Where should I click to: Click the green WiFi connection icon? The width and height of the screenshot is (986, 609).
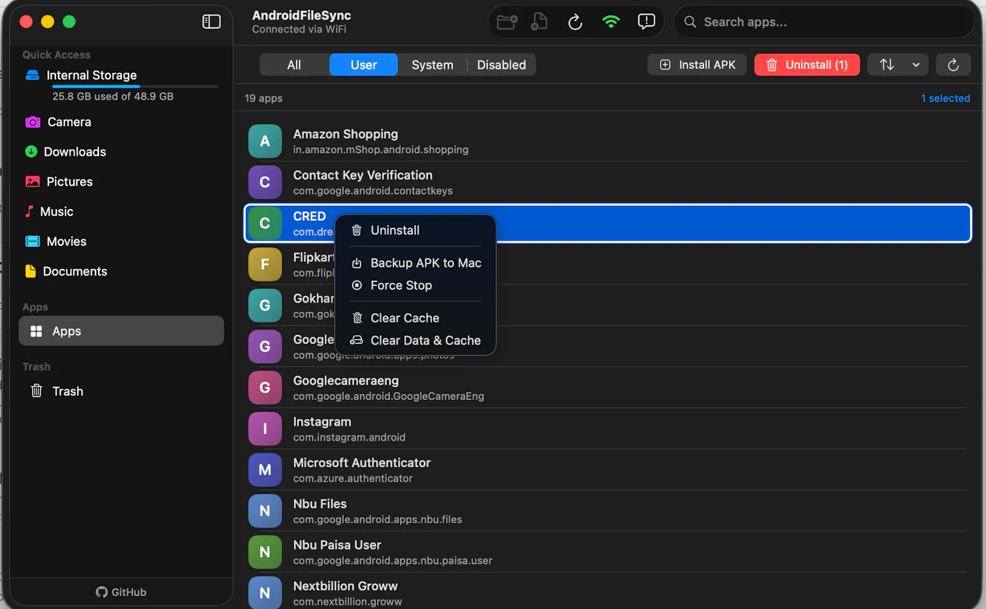611,22
